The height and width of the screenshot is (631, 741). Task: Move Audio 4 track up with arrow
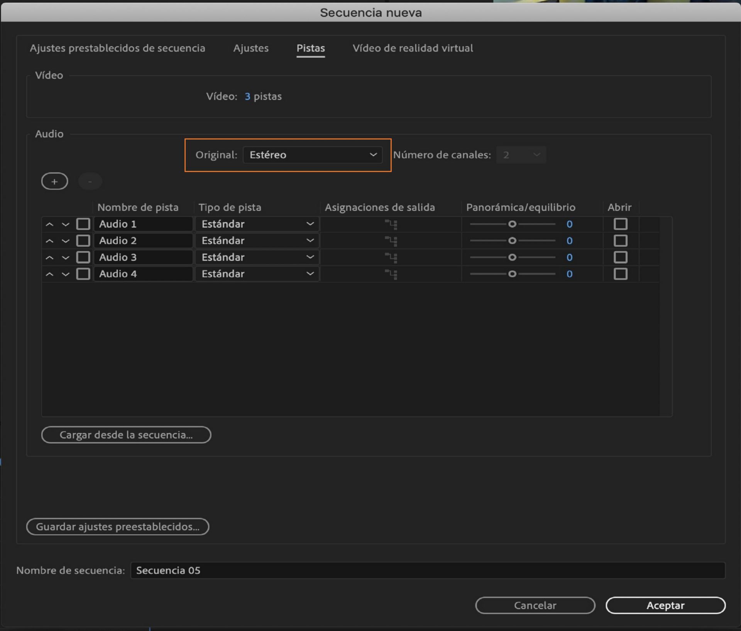[49, 274]
